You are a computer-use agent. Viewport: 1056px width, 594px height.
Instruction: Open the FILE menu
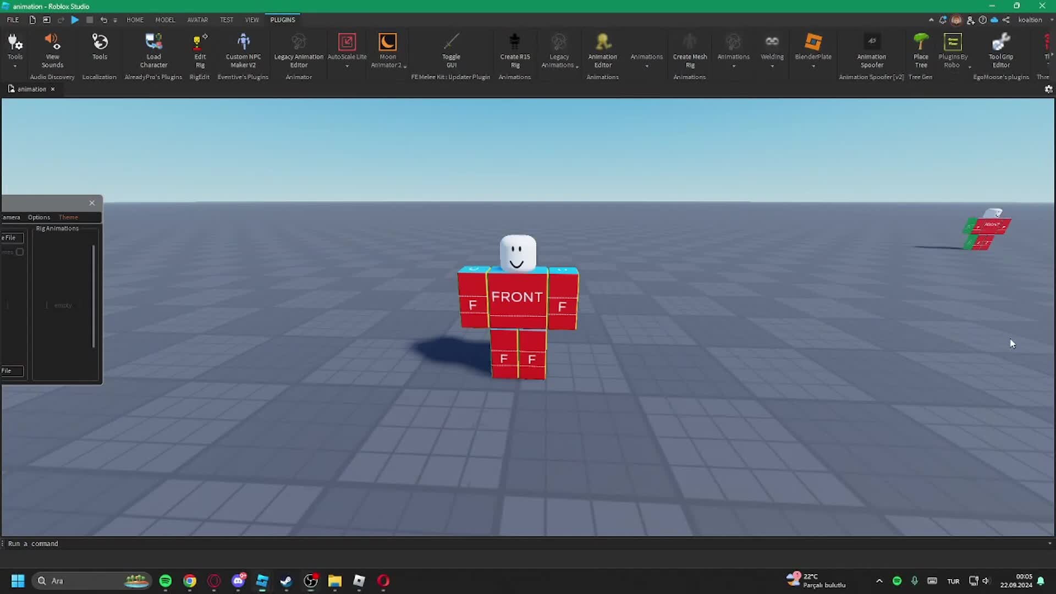click(12, 19)
